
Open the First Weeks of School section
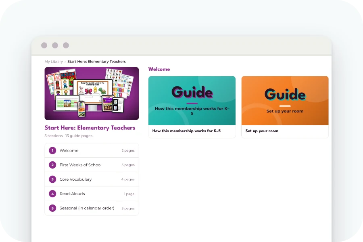pos(92,165)
